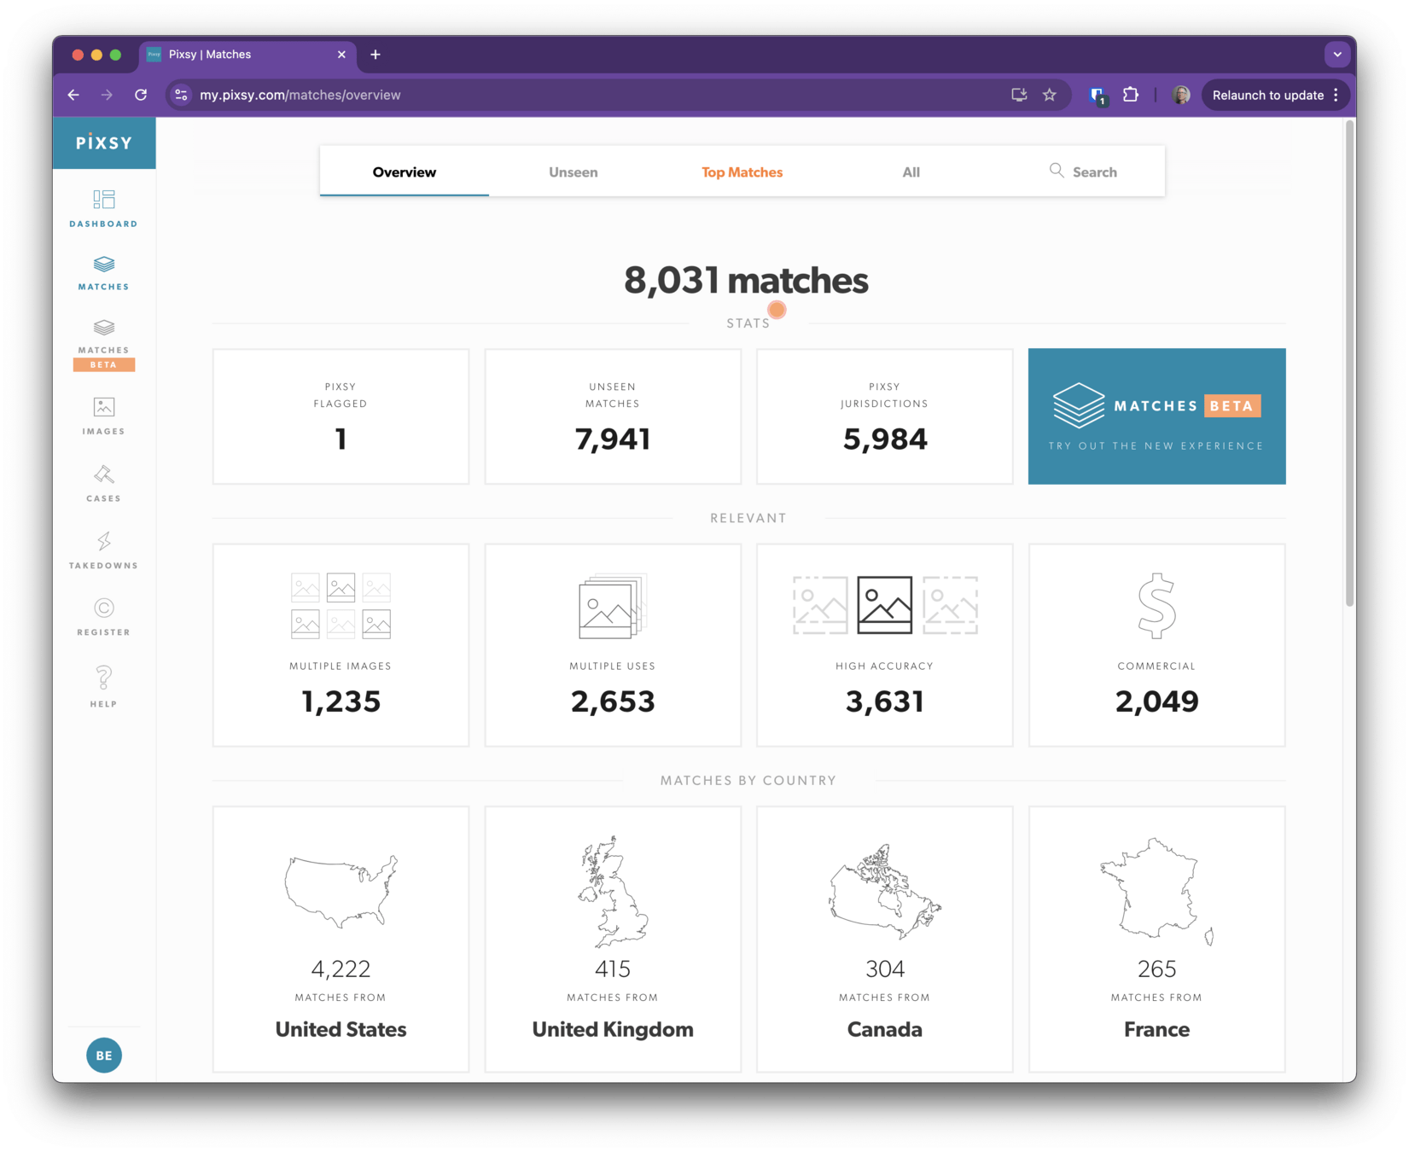This screenshot has width=1409, height=1152.
Task: Expand the tab search dropdown chevron
Action: (1337, 55)
